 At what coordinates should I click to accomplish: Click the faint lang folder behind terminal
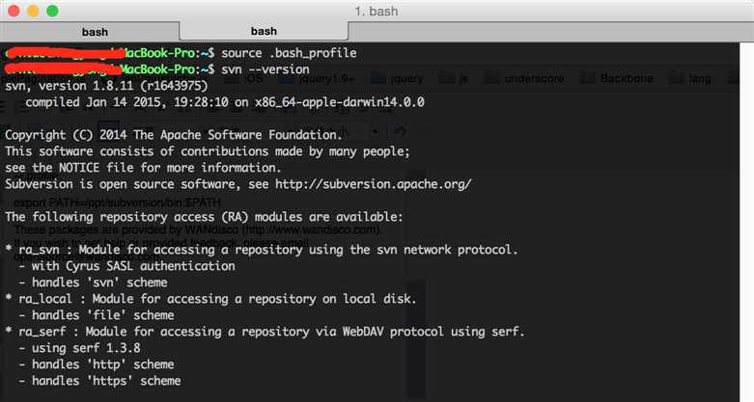[x=690, y=78]
